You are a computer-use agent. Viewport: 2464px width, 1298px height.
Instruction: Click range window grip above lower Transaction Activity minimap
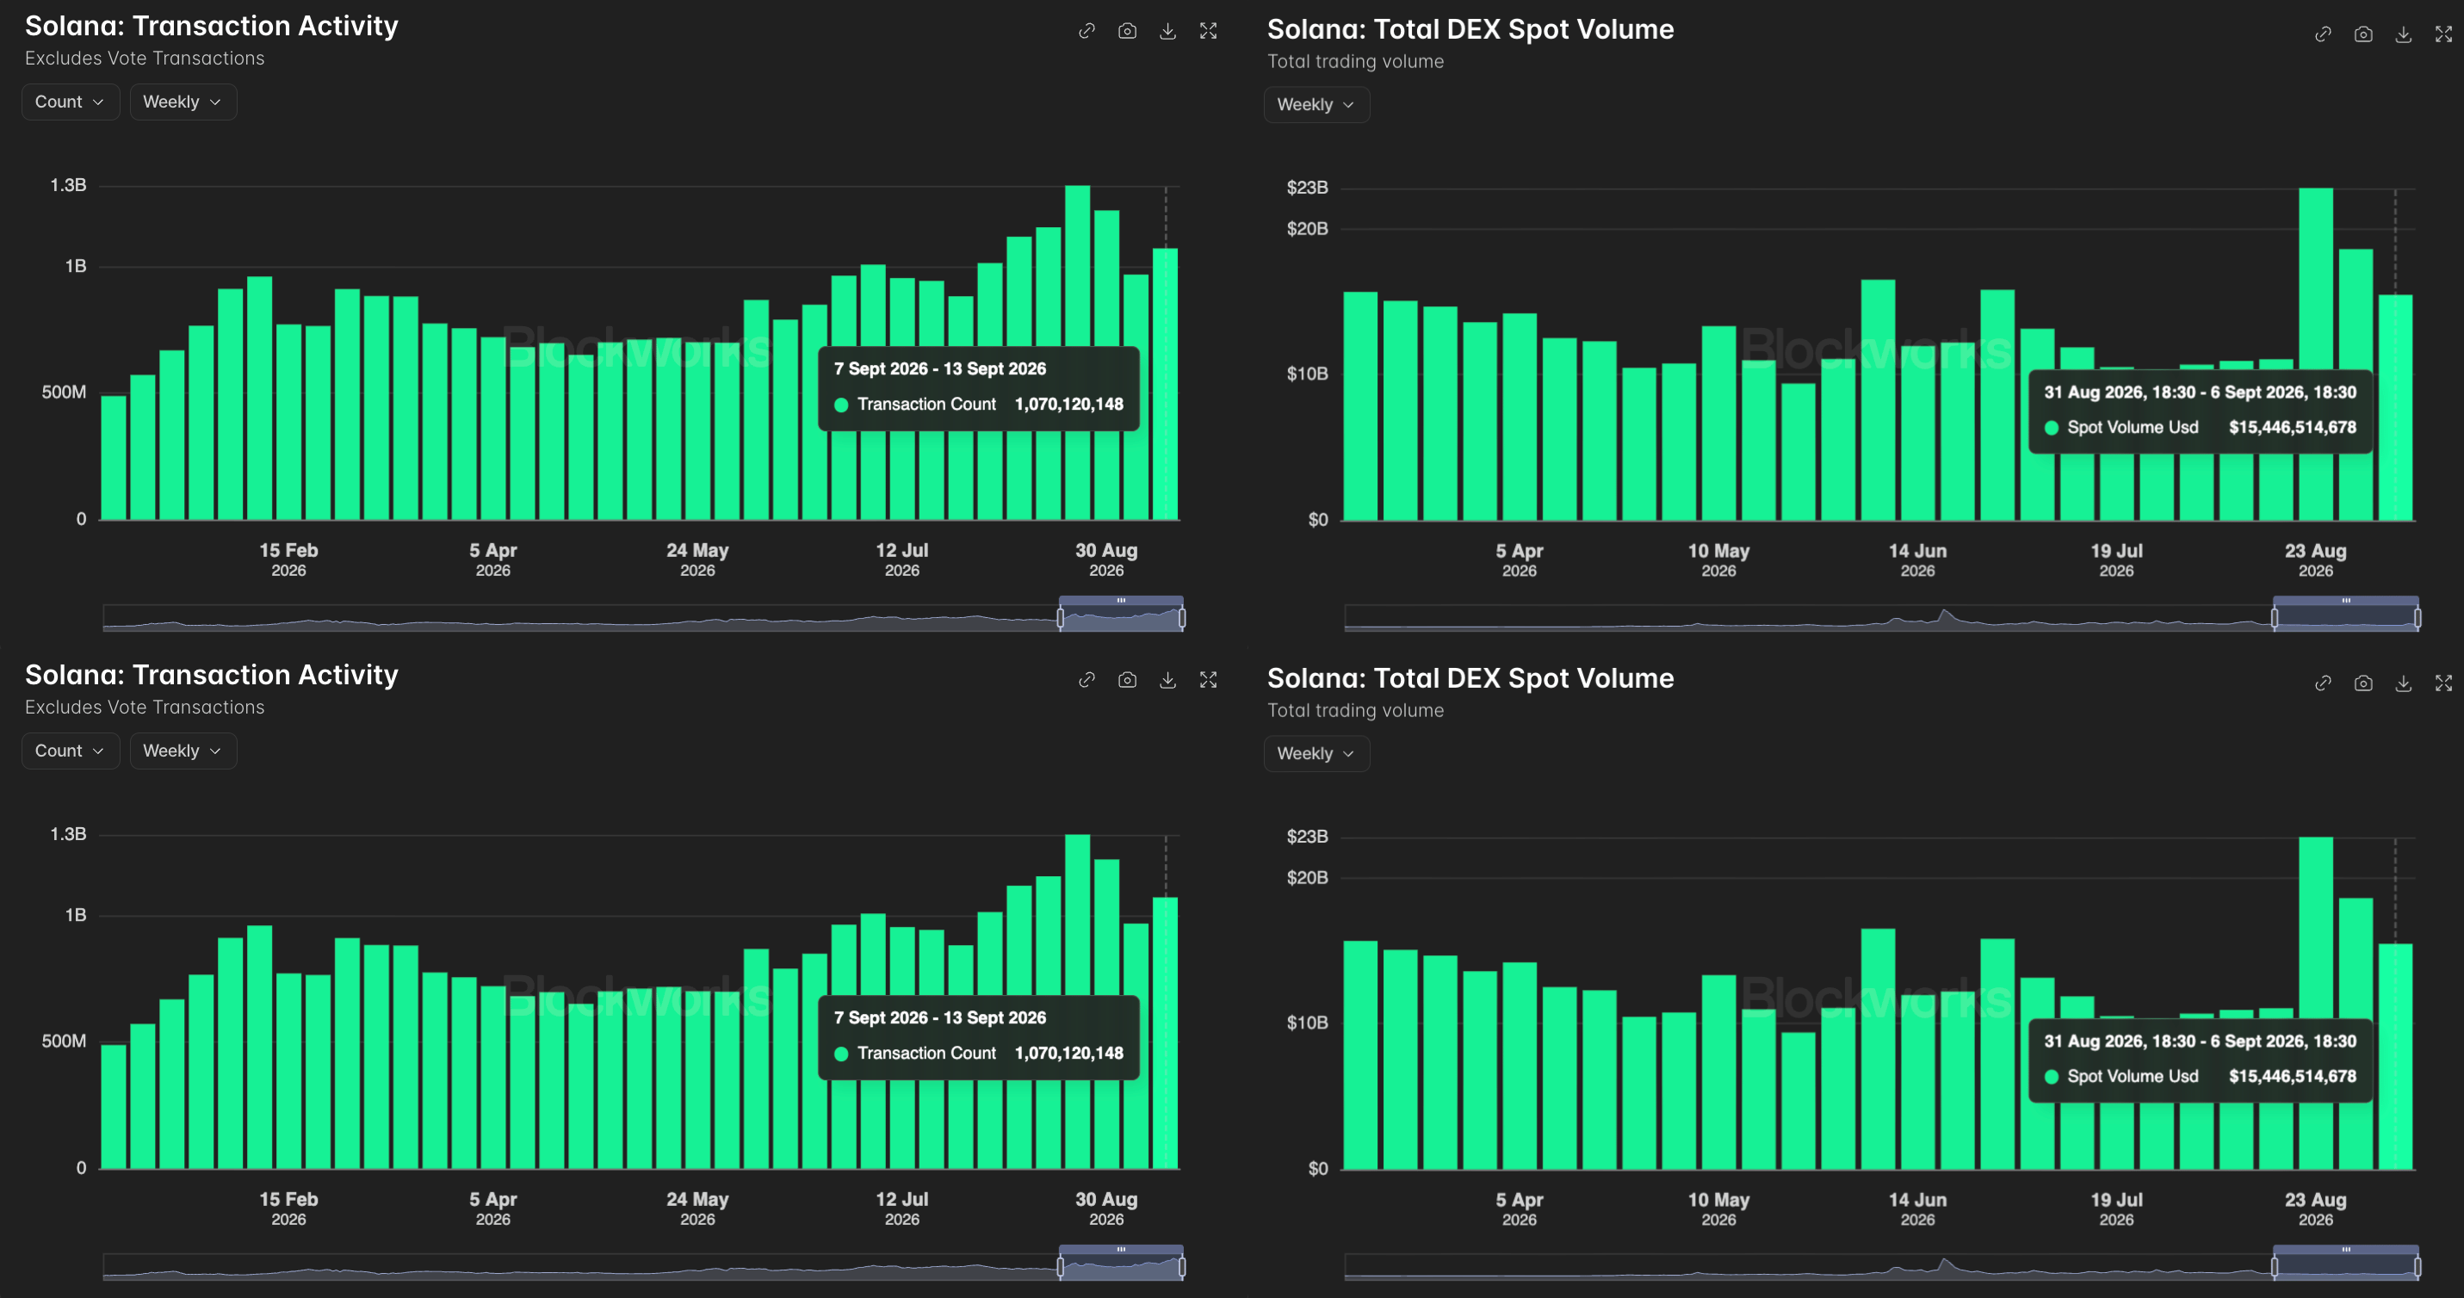click(1121, 1249)
